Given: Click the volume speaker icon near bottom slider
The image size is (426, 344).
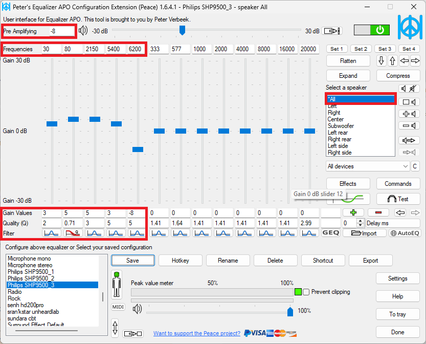Looking at the screenshot, I should coord(137,309).
